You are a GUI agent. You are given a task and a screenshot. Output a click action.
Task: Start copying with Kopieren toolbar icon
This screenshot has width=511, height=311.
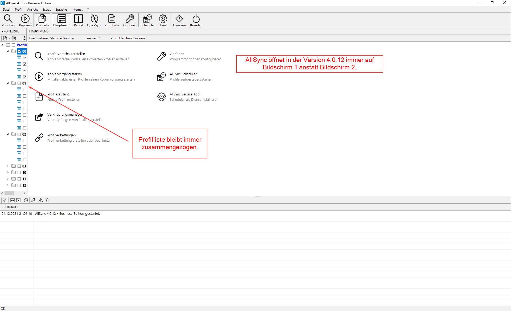tap(25, 20)
